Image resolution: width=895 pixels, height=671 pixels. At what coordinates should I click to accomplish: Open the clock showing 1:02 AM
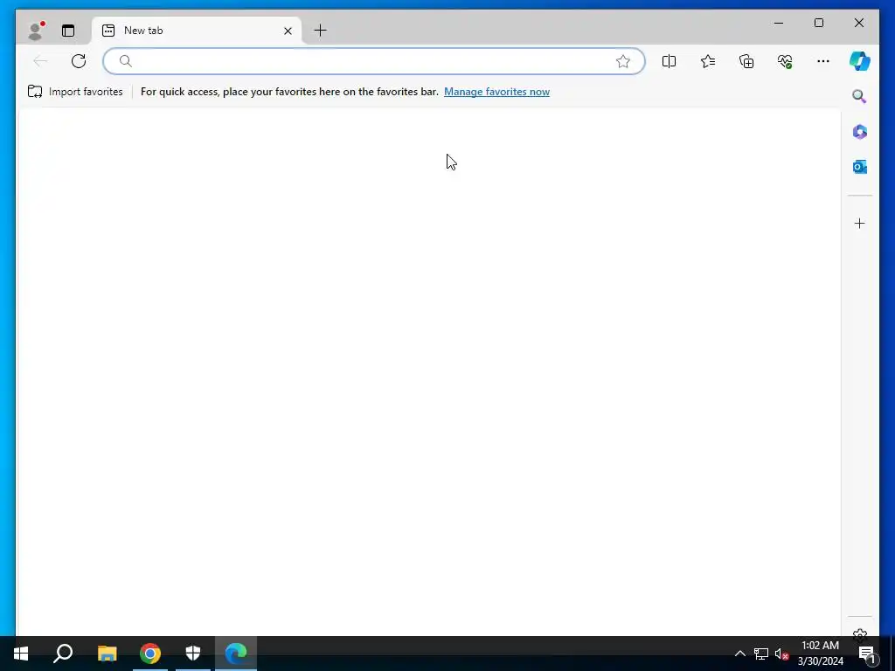click(820, 654)
